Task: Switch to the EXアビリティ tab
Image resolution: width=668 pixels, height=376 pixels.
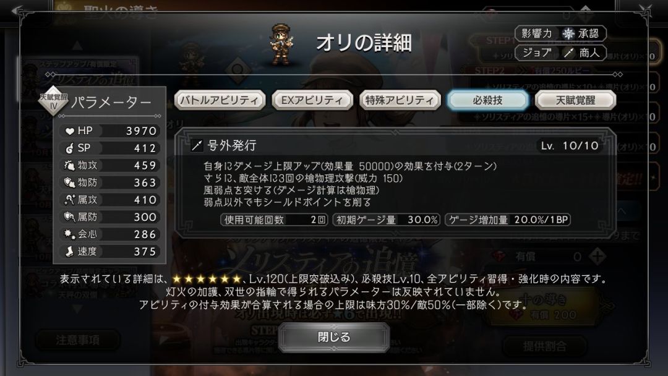Action: tap(312, 100)
